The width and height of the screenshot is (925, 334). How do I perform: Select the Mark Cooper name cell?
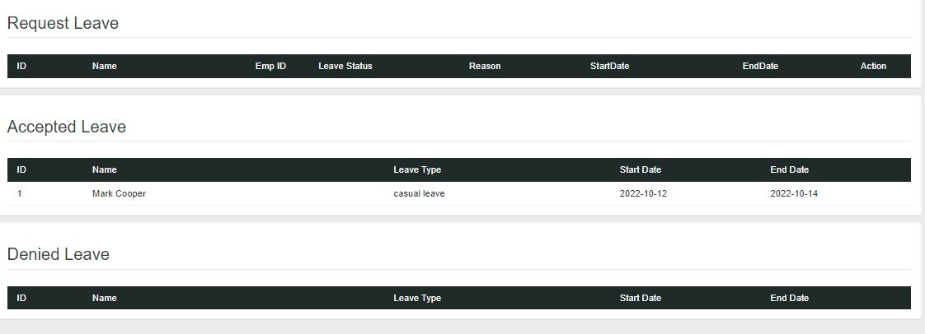point(119,194)
